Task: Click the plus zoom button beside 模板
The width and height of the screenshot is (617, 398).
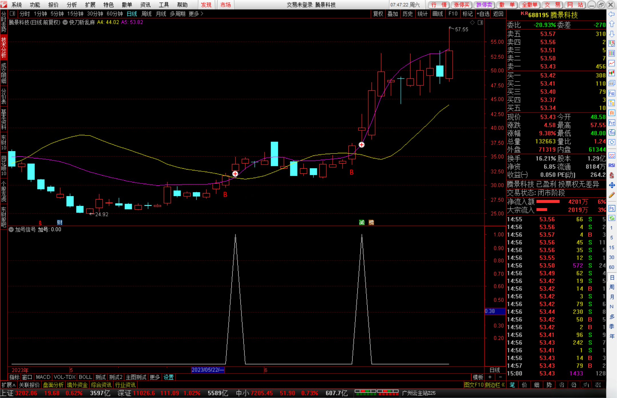Action: tap(490, 377)
